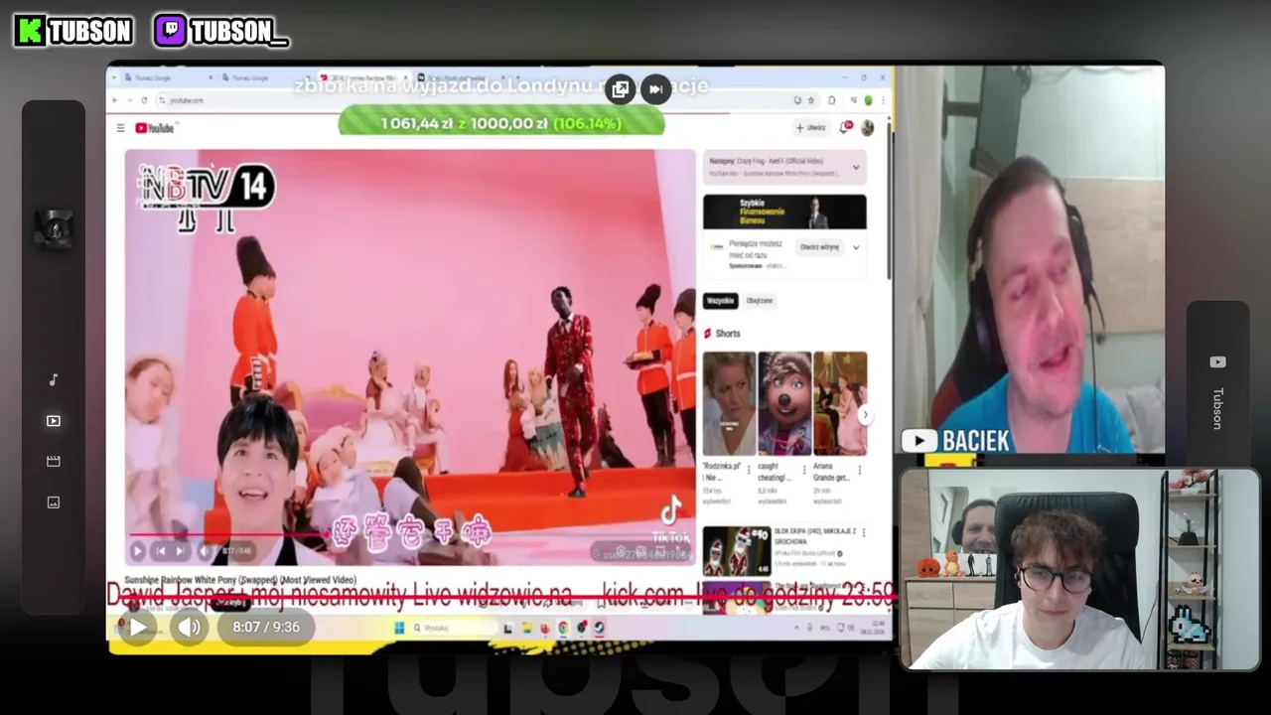The image size is (1271, 715).
Task: Skip to previous in YouTube player
Action: [x=160, y=551]
